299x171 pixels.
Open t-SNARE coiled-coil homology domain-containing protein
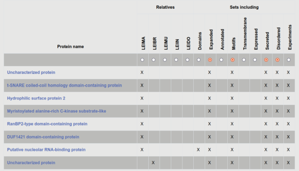click(65, 85)
